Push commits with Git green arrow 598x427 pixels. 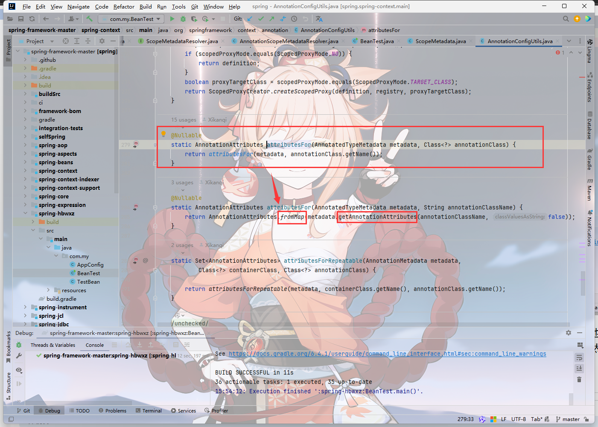coord(272,19)
